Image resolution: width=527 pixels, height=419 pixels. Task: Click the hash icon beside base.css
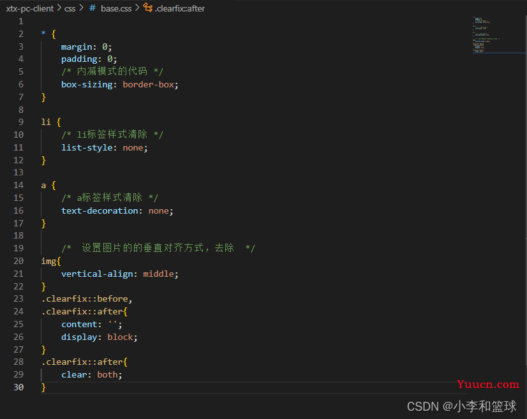pos(92,8)
